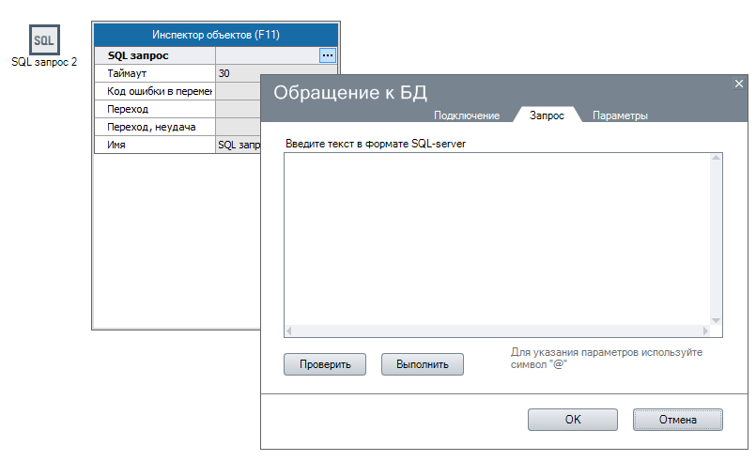Screen dimensions: 756x461
Task: Cancel with the Отмена button
Action: (x=677, y=420)
